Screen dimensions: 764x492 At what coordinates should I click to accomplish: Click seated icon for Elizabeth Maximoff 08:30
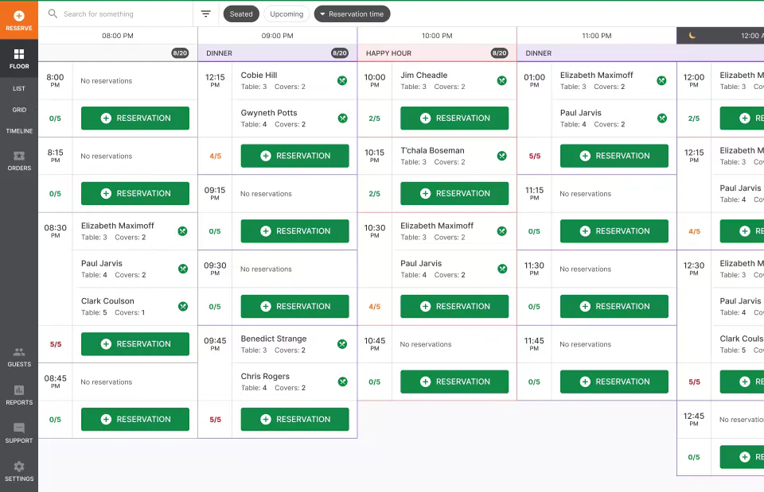pos(183,231)
